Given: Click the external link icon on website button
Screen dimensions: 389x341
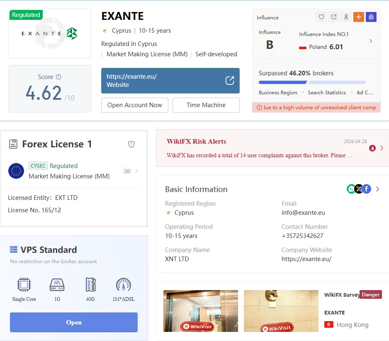Looking at the screenshot, I should coord(230,80).
